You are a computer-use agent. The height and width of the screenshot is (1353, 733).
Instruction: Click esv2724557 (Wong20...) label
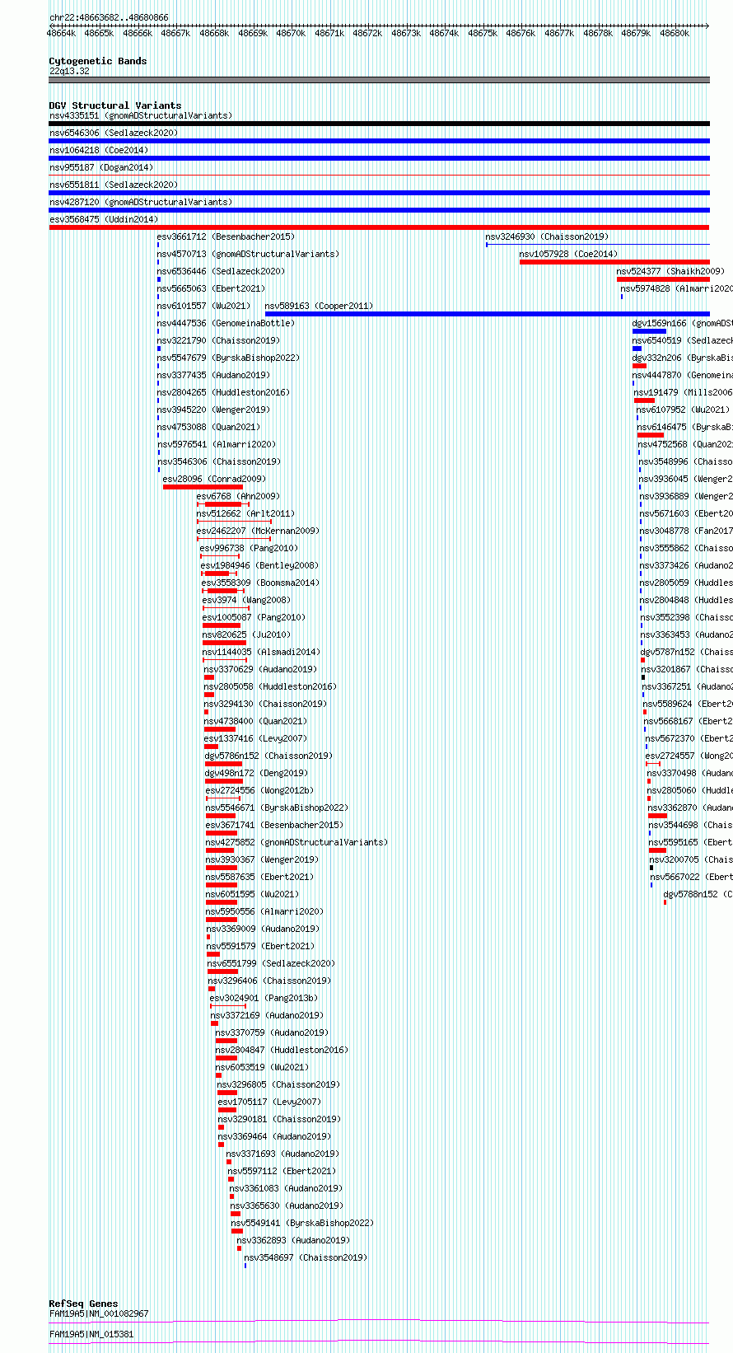[689, 756]
